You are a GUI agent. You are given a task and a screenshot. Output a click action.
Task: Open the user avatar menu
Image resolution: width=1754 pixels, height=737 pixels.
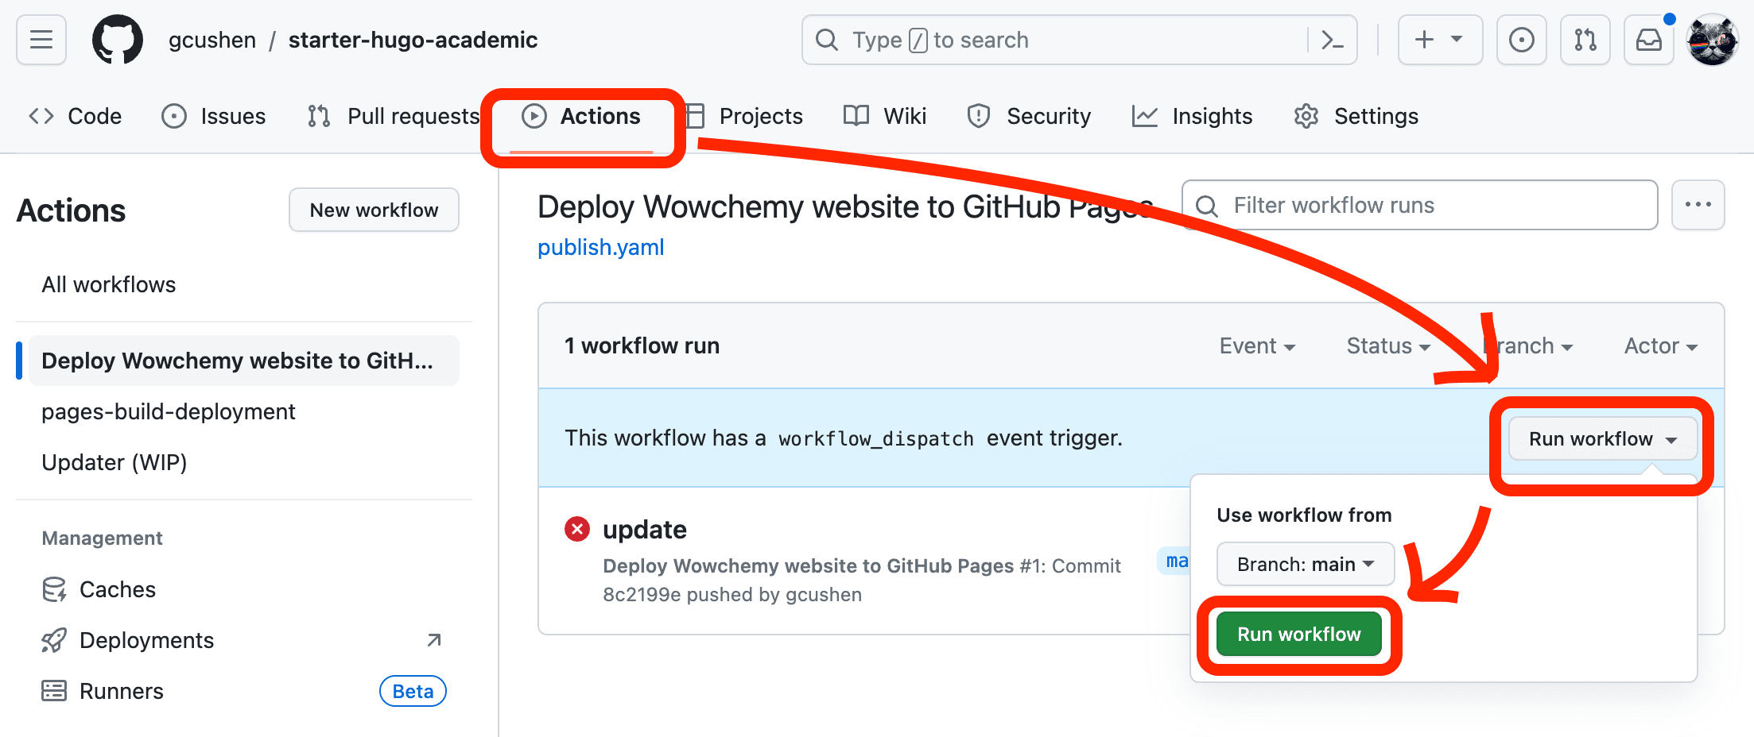pyautogui.click(x=1713, y=40)
